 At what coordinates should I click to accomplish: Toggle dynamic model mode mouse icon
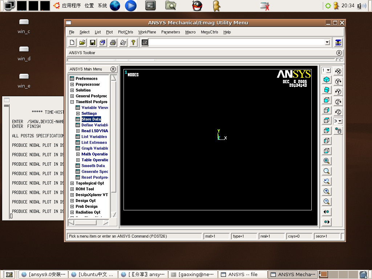tap(338, 130)
